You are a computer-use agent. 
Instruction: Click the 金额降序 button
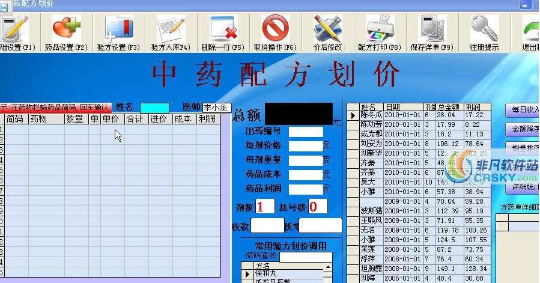523,129
